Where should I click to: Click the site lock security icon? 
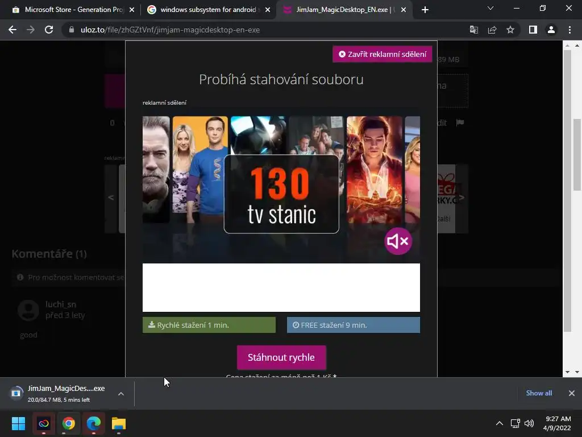pyautogui.click(x=72, y=30)
